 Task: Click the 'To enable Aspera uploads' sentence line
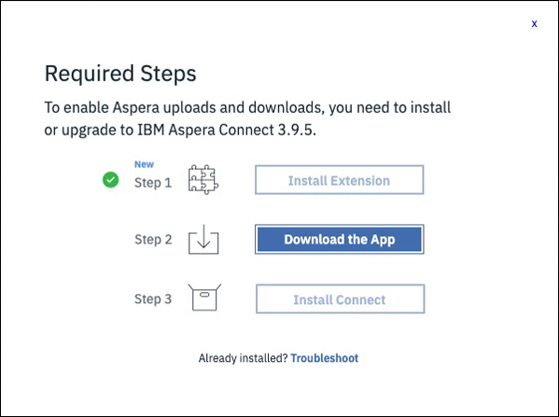click(x=247, y=107)
